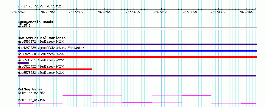Image resolution: width=265 pixels, height=107 pixels.
Task: Select the 17q25.3 band label
Action: click(x=24, y=26)
